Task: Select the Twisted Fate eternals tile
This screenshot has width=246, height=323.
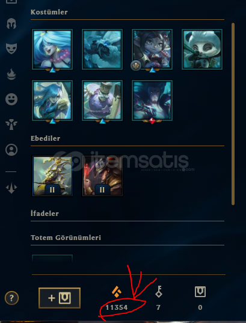Action: (x=102, y=176)
